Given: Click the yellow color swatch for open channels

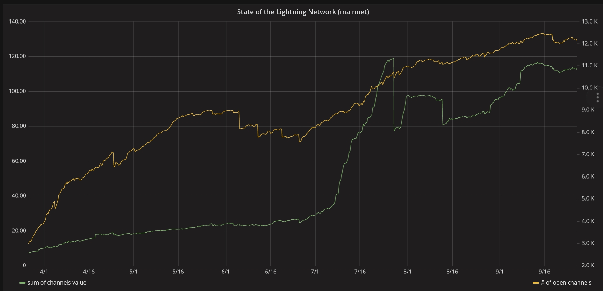Looking at the screenshot, I should (x=536, y=283).
